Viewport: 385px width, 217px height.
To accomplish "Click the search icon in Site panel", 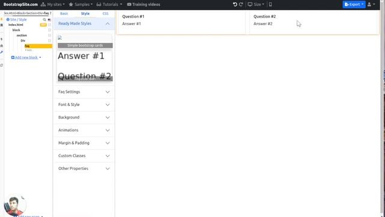I will click(x=45, y=19).
